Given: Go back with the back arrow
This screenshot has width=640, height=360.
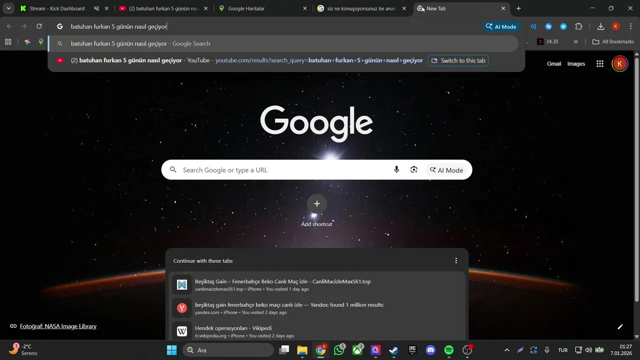Looking at the screenshot, I should (9, 26).
